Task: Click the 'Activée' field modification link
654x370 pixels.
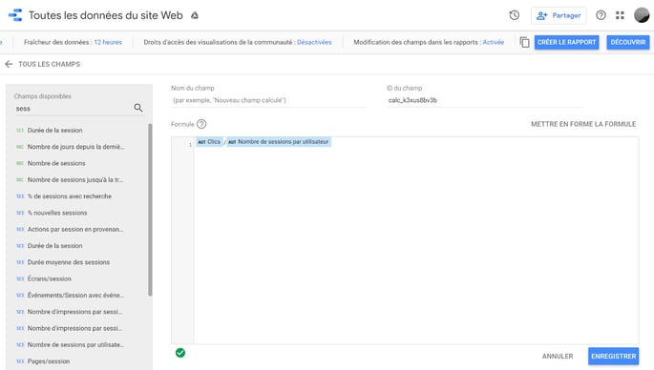Action: point(493,42)
